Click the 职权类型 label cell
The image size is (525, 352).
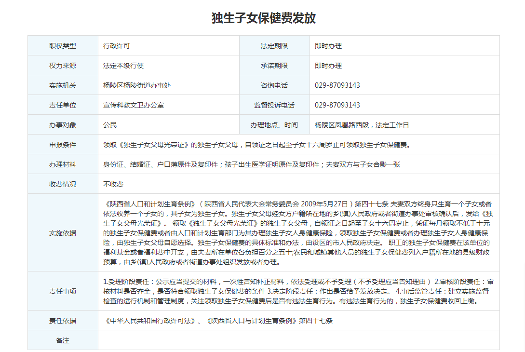[63, 46]
